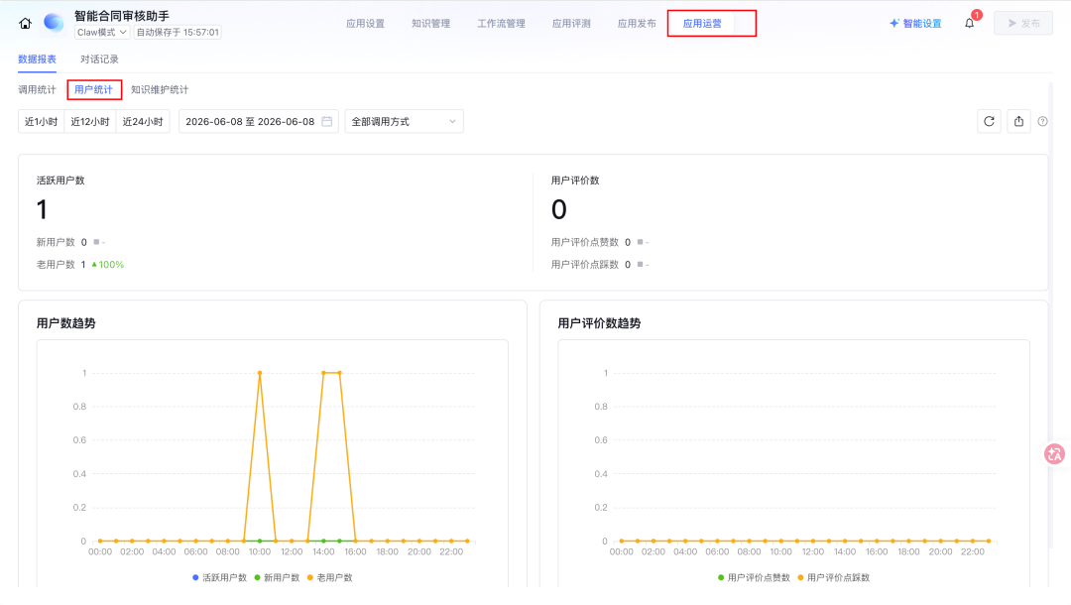1071x605 pixels.
Task: Click the 老用户数 stat row label
Action: (x=56, y=264)
